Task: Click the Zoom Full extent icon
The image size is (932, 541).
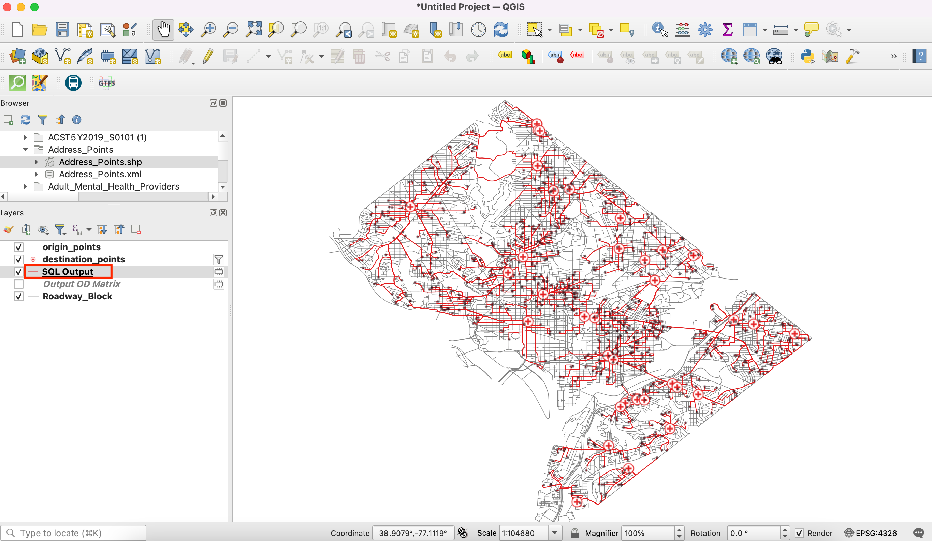Action: (x=254, y=30)
